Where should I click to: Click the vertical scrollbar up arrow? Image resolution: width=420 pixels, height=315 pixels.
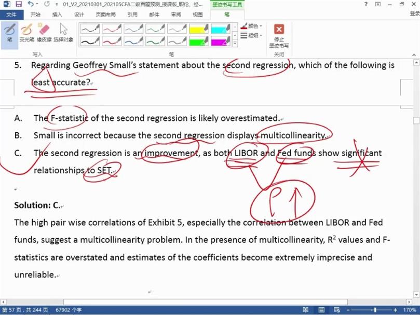coord(416,63)
